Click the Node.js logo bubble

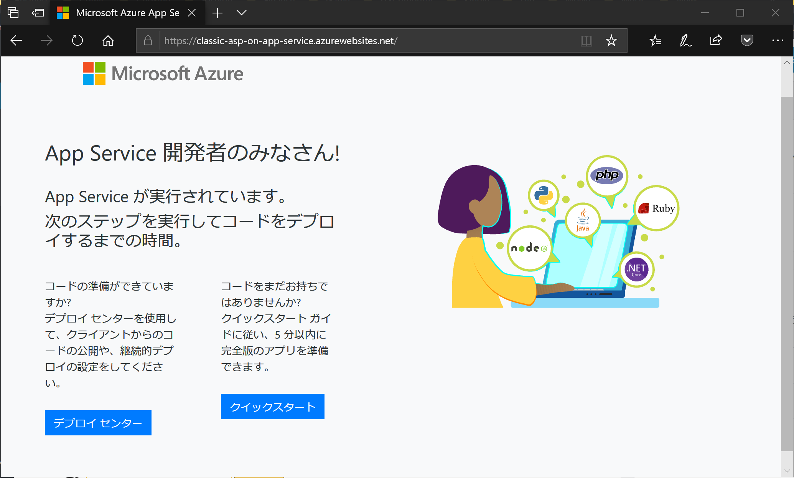(x=530, y=248)
